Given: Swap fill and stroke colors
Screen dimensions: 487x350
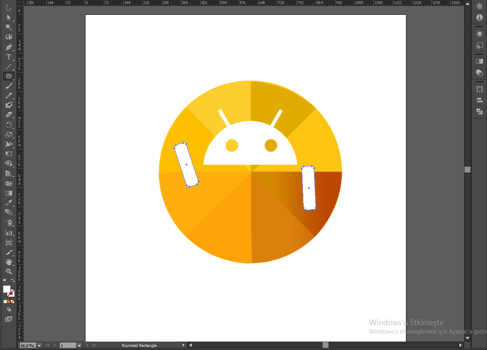Looking at the screenshot, I should point(13,281).
